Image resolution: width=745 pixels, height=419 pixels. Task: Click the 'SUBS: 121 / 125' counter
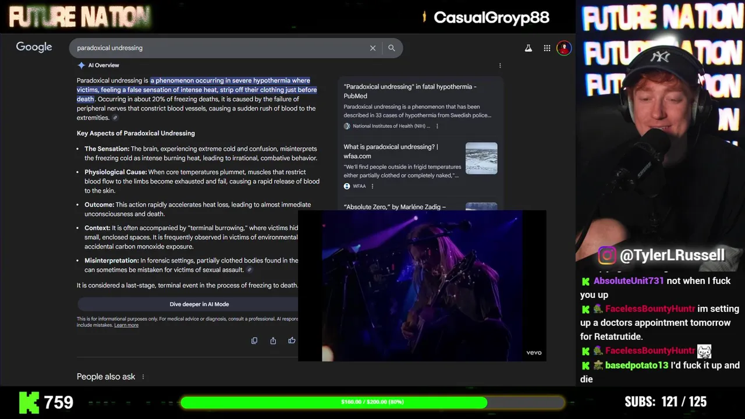(665, 402)
